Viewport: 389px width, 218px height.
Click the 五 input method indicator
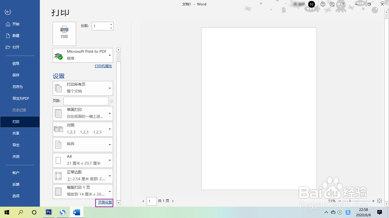348,212
